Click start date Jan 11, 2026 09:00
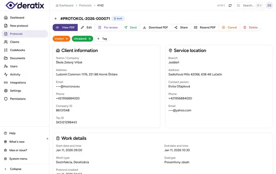276x174 pixels. pyautogui.click(x=69, y=150)
